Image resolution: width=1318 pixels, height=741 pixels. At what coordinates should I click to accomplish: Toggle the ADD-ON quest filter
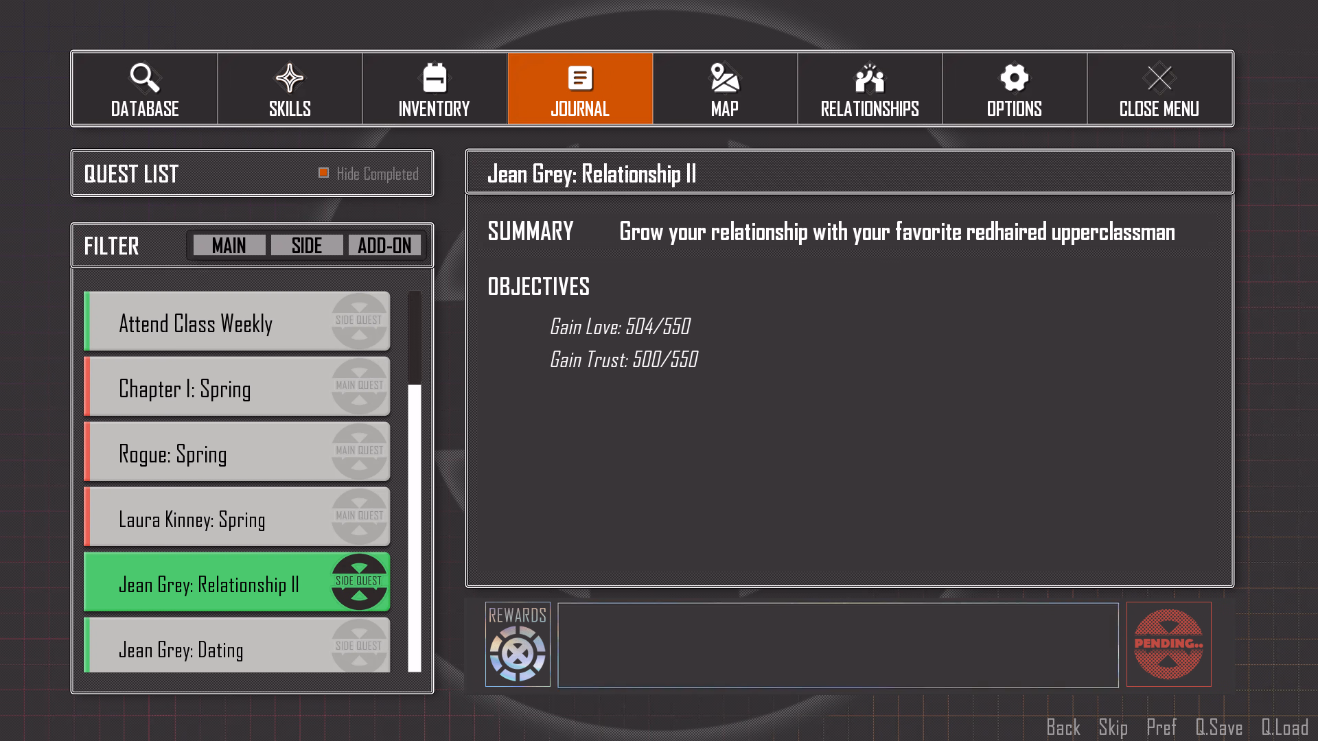384,246
